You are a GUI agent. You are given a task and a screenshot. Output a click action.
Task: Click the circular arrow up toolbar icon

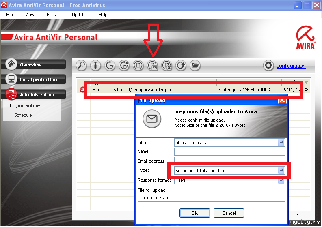coord(181,66)
